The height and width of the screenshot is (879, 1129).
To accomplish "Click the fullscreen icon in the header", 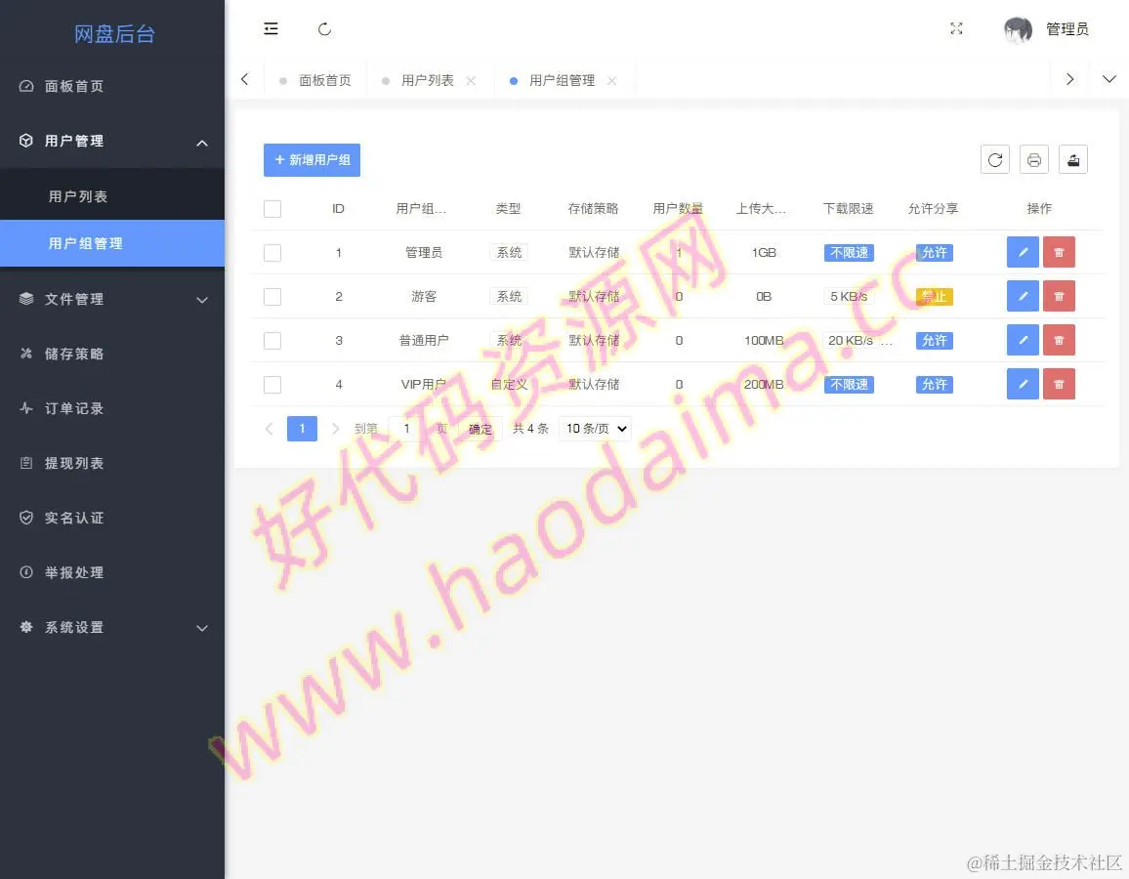I will [x=956, y=29].
